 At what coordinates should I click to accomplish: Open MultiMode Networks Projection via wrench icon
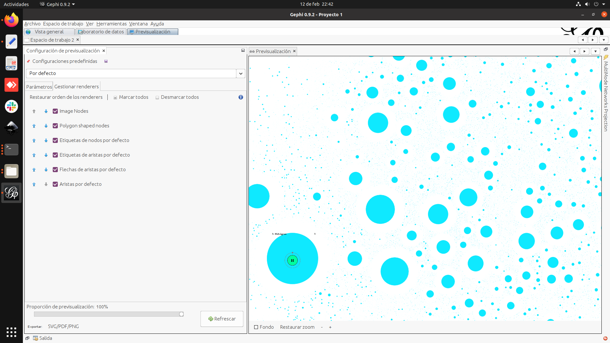(606, 57)
